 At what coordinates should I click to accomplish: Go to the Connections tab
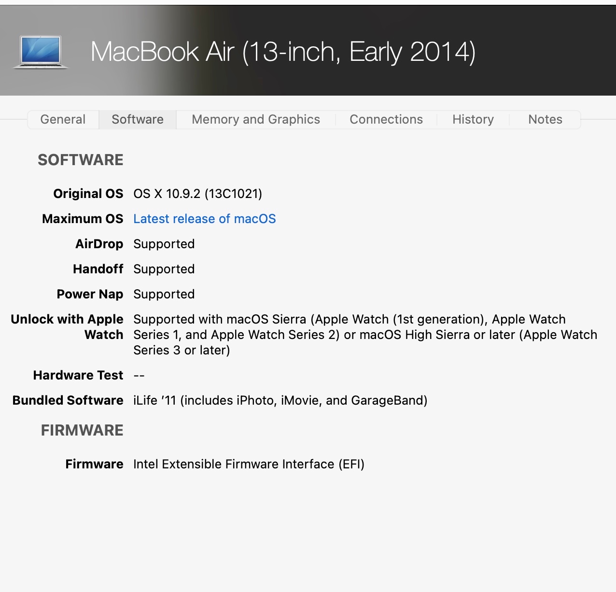[x=386, y=119]
